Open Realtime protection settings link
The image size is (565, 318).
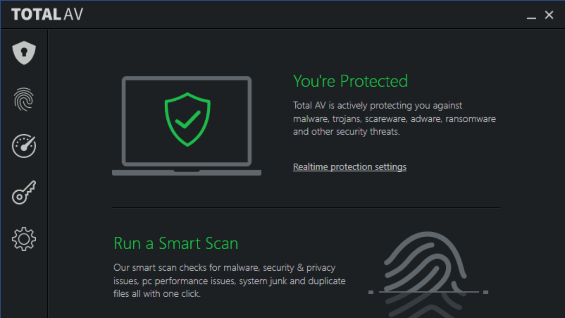[x=350, y=167]
